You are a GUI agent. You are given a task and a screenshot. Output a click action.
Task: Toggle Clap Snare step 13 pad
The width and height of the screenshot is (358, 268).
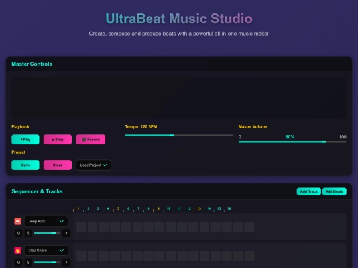215,256
